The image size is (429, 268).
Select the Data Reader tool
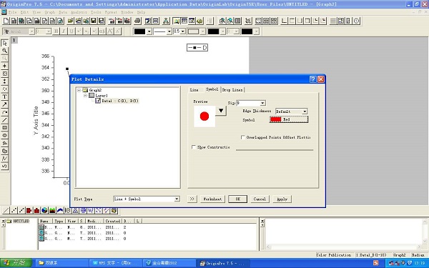click(4, 74)
